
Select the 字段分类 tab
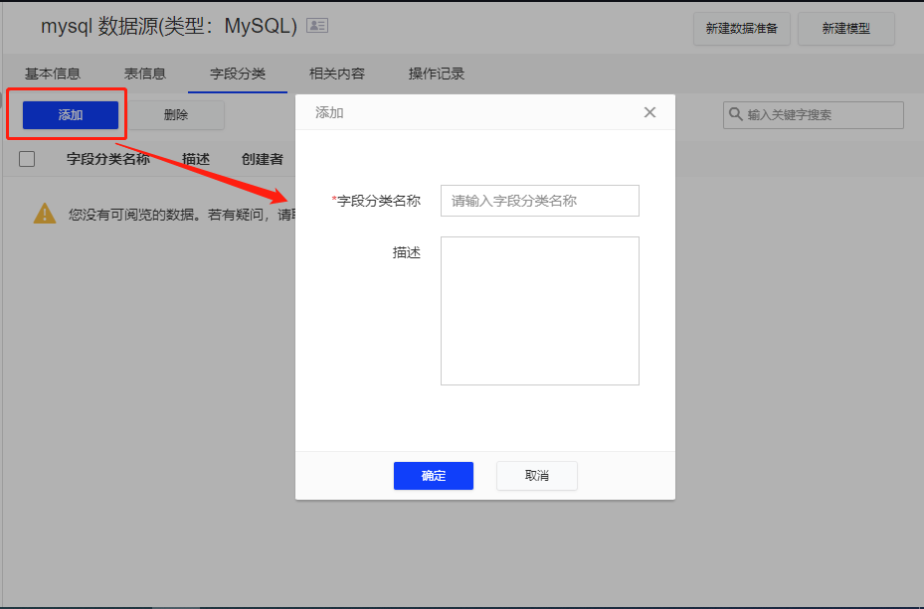pyautogui.click(x=237, y=74)
